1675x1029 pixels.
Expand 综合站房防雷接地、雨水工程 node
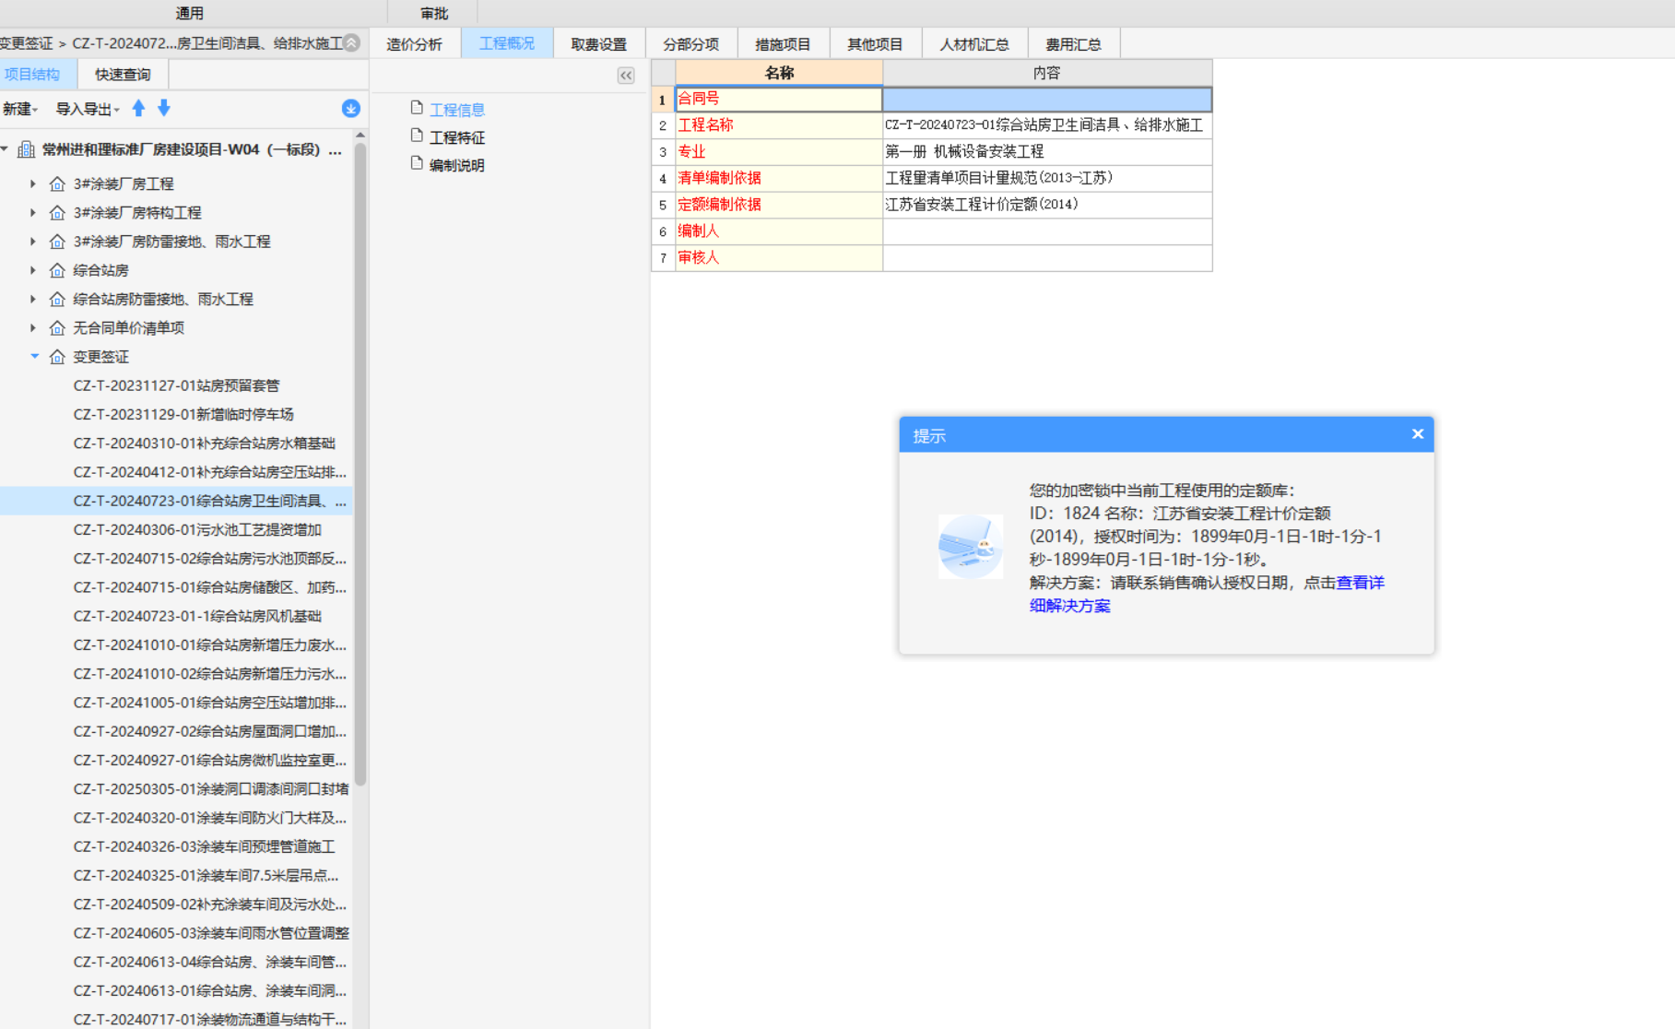point(33,300)
